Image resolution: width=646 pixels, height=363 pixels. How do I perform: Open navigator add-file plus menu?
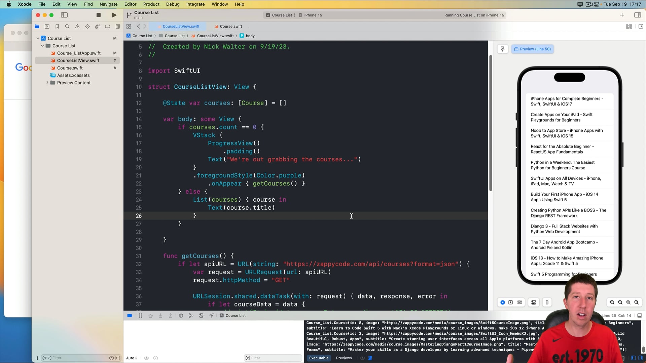pos(37,358)
